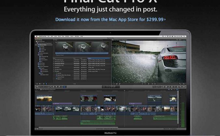The height and width of the screenshot is (136, 220).
Task: Open the Music and Sound Browser
Action: tap(169, 87)
